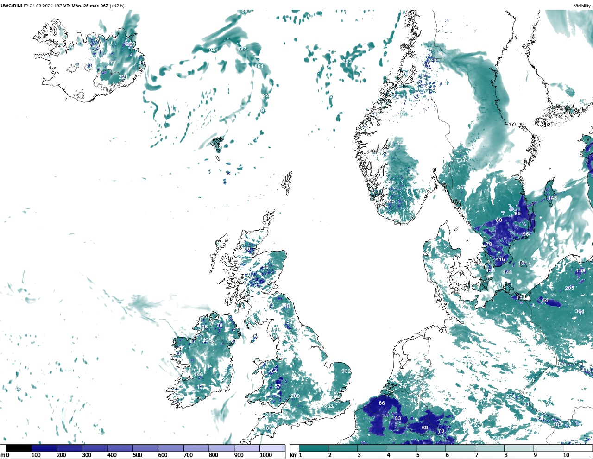Click the black 0–100 m legend swatch

coord(19,448)
